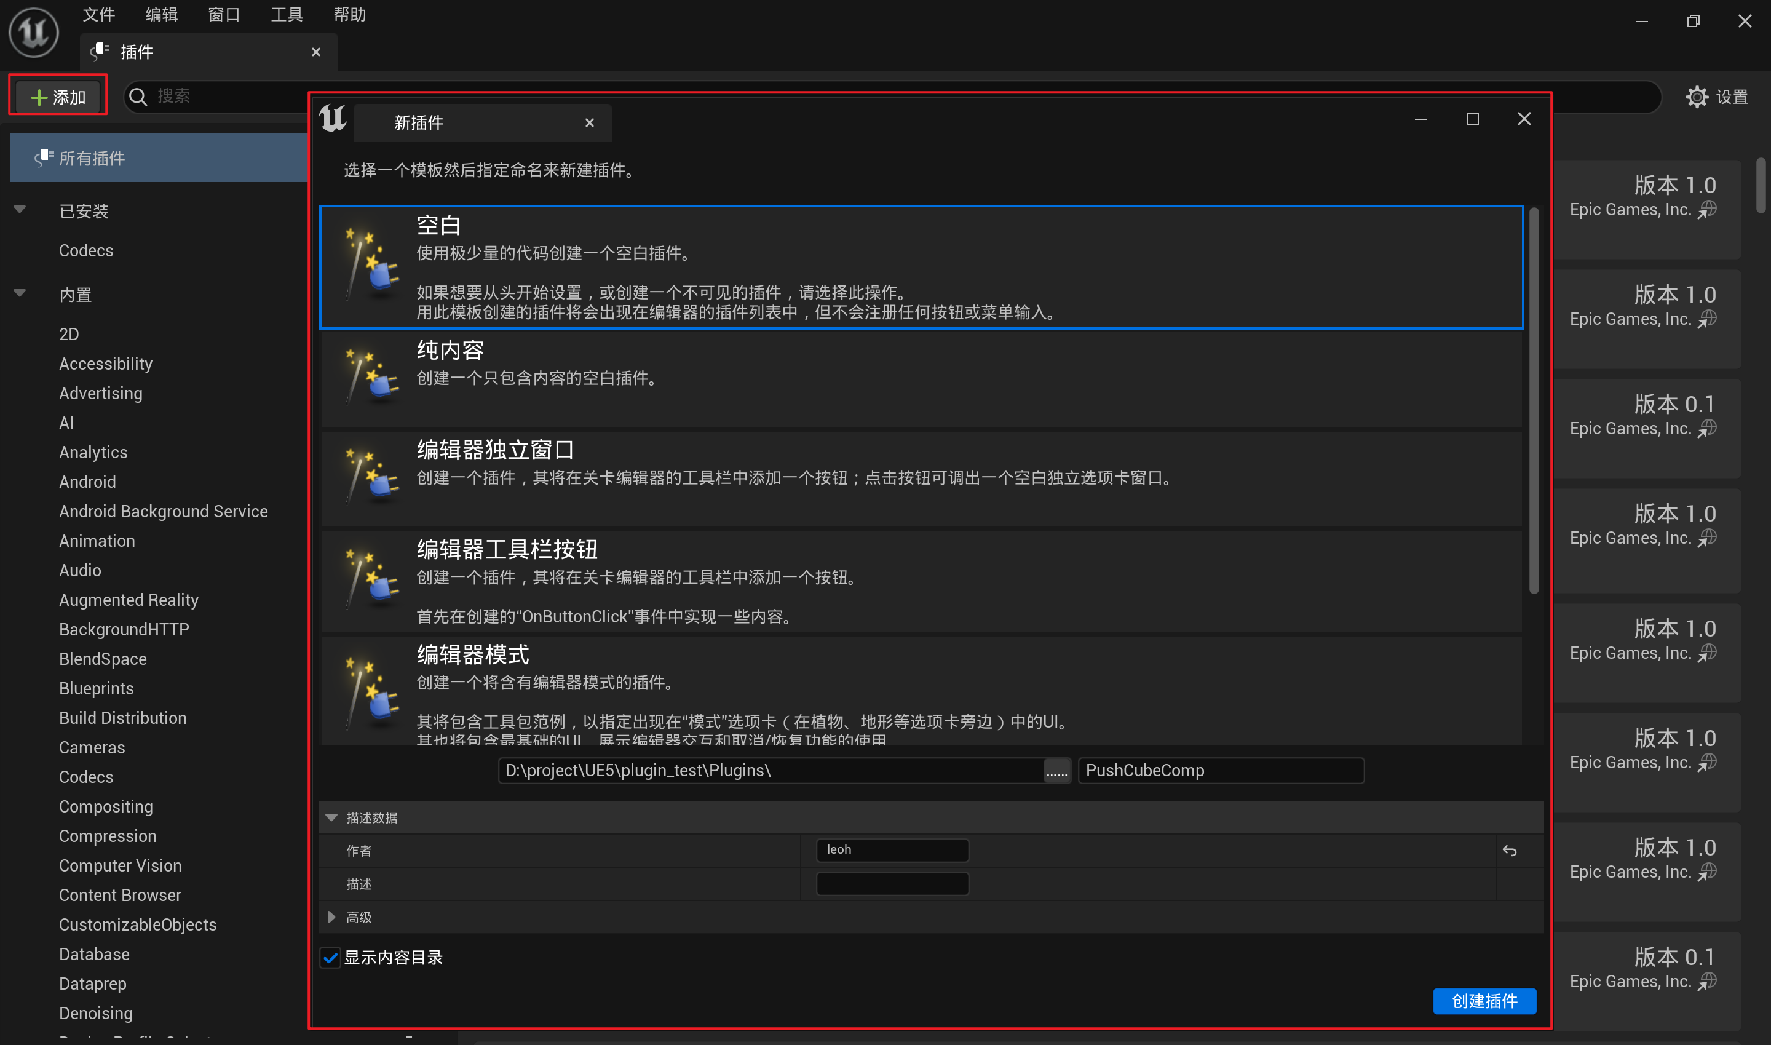Click the PushCubeComp plugin name field
1771x1045 pixels.
pos(1220,771)
